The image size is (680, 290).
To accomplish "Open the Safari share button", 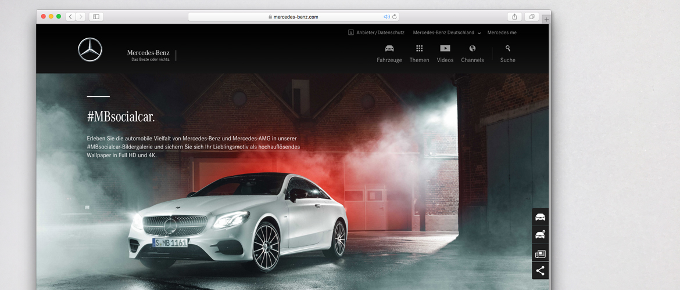I will click(514, 16).
